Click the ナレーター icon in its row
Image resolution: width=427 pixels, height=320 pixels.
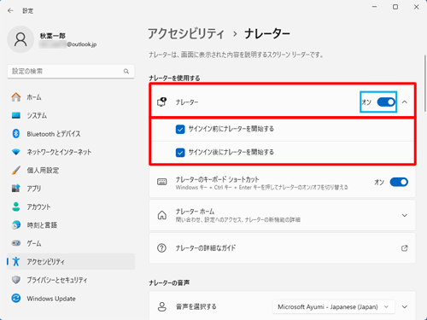(x=162, y=102)
